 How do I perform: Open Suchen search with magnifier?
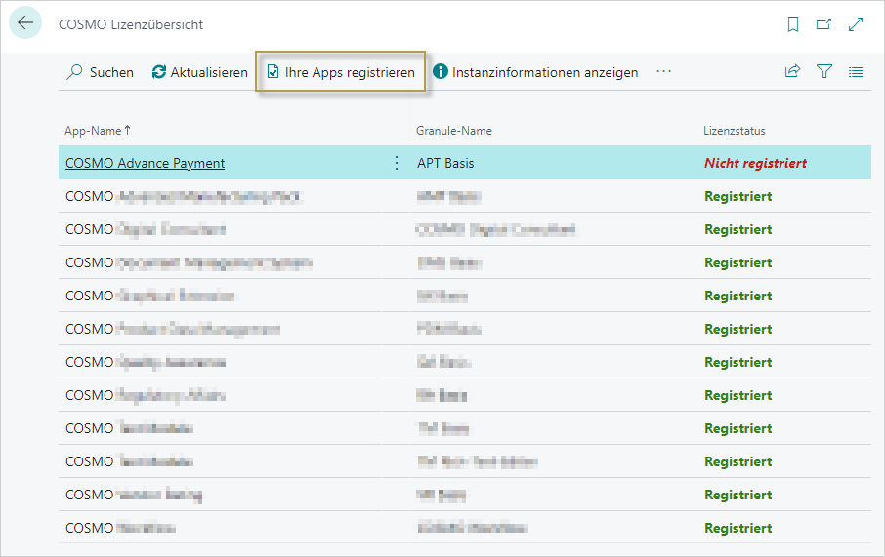[x=100, y=72]
